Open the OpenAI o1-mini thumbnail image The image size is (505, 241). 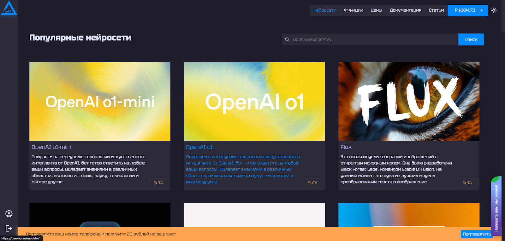coord(100,101)
